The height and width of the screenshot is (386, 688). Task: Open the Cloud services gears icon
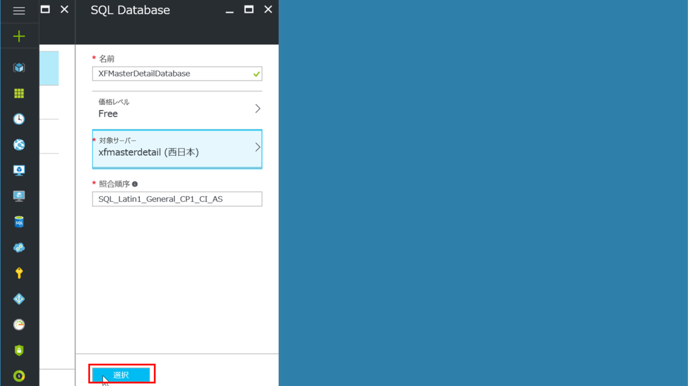click(19, 248)
